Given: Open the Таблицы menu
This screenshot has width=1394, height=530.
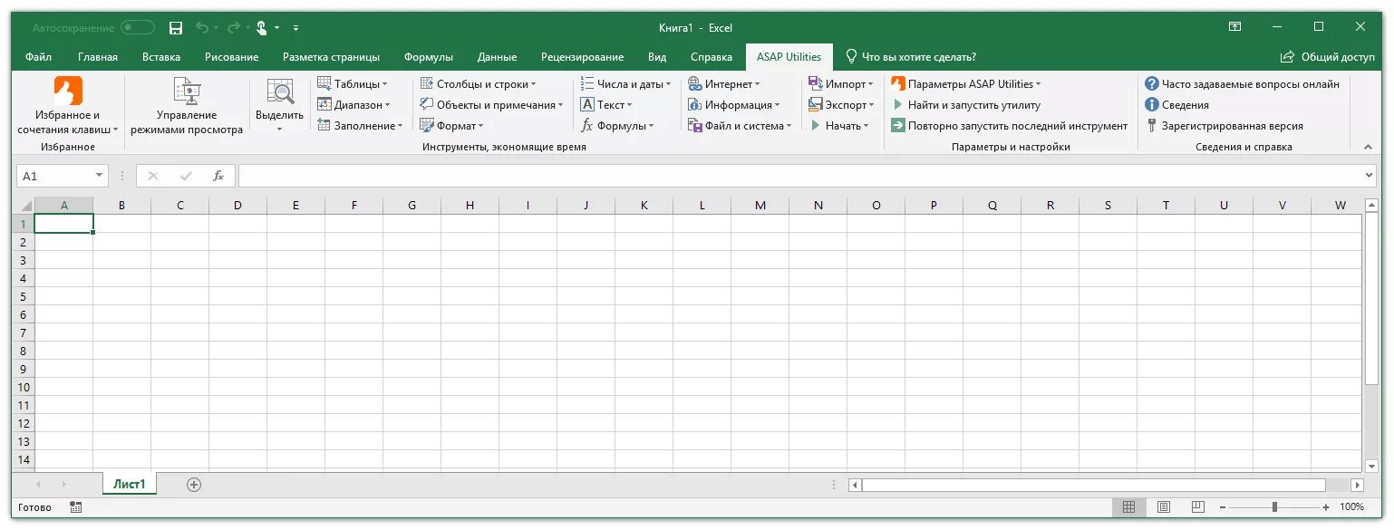Looking at the screenshot, I should click(x=353, y=84).
